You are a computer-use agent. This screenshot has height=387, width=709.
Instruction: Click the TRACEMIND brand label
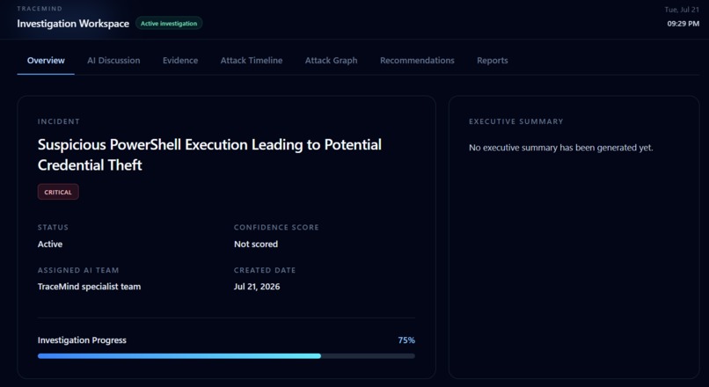coord(40,9)
